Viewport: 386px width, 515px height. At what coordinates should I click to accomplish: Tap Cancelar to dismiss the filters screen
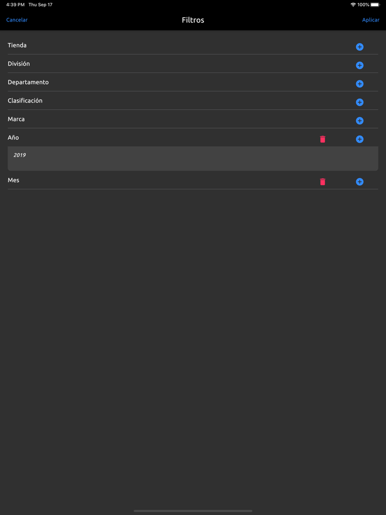pos(17,20)
